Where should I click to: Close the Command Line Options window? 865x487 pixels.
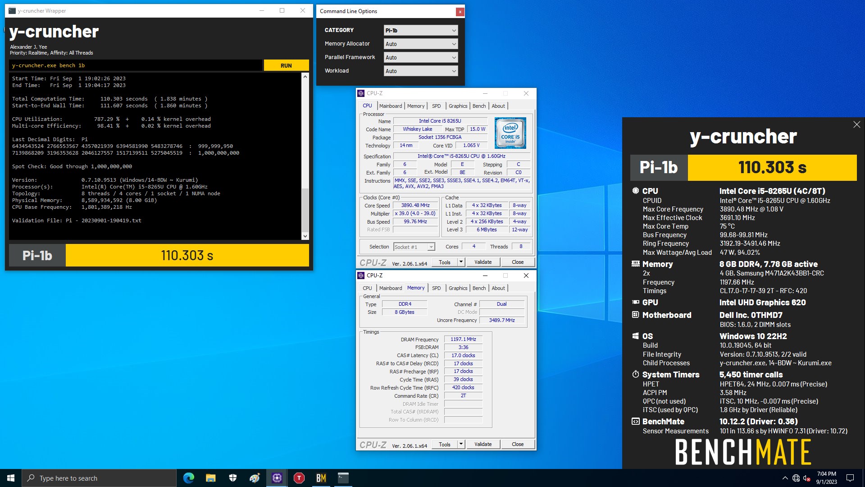460,12
